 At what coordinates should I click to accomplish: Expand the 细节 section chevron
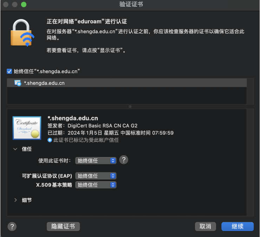pyautogui.click(x=15, y=200)
